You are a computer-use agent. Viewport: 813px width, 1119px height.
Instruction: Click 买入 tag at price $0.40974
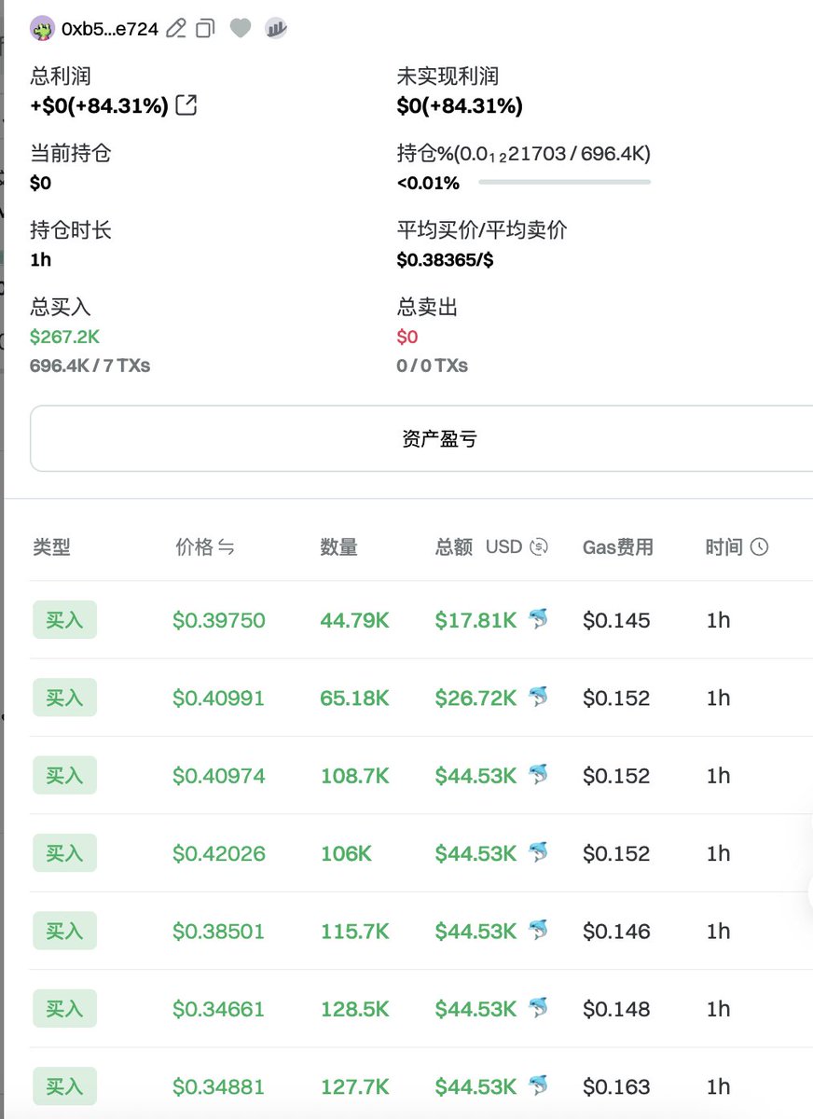tap(64, 776)
